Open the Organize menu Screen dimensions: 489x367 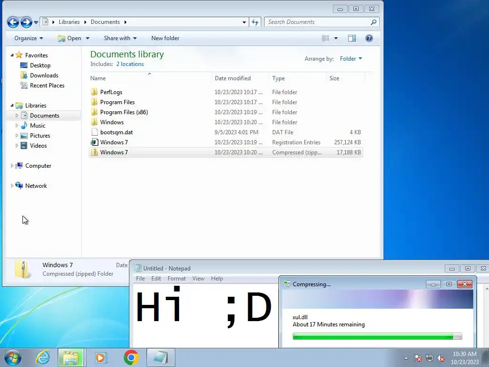click(29, 38)
